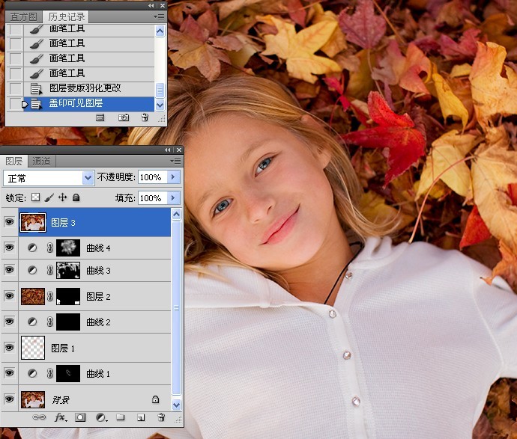Select the 曲线 3 mask thumbnail
517x439 pixels.
pyautogui.click(x=68, y=270)
